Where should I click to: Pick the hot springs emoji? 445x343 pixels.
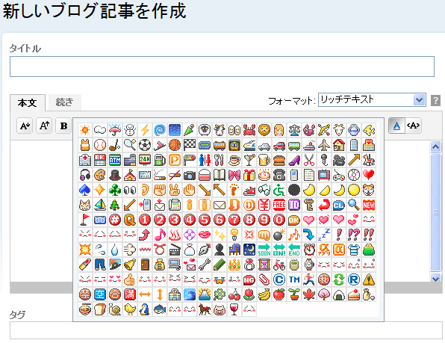pos(175,235)
